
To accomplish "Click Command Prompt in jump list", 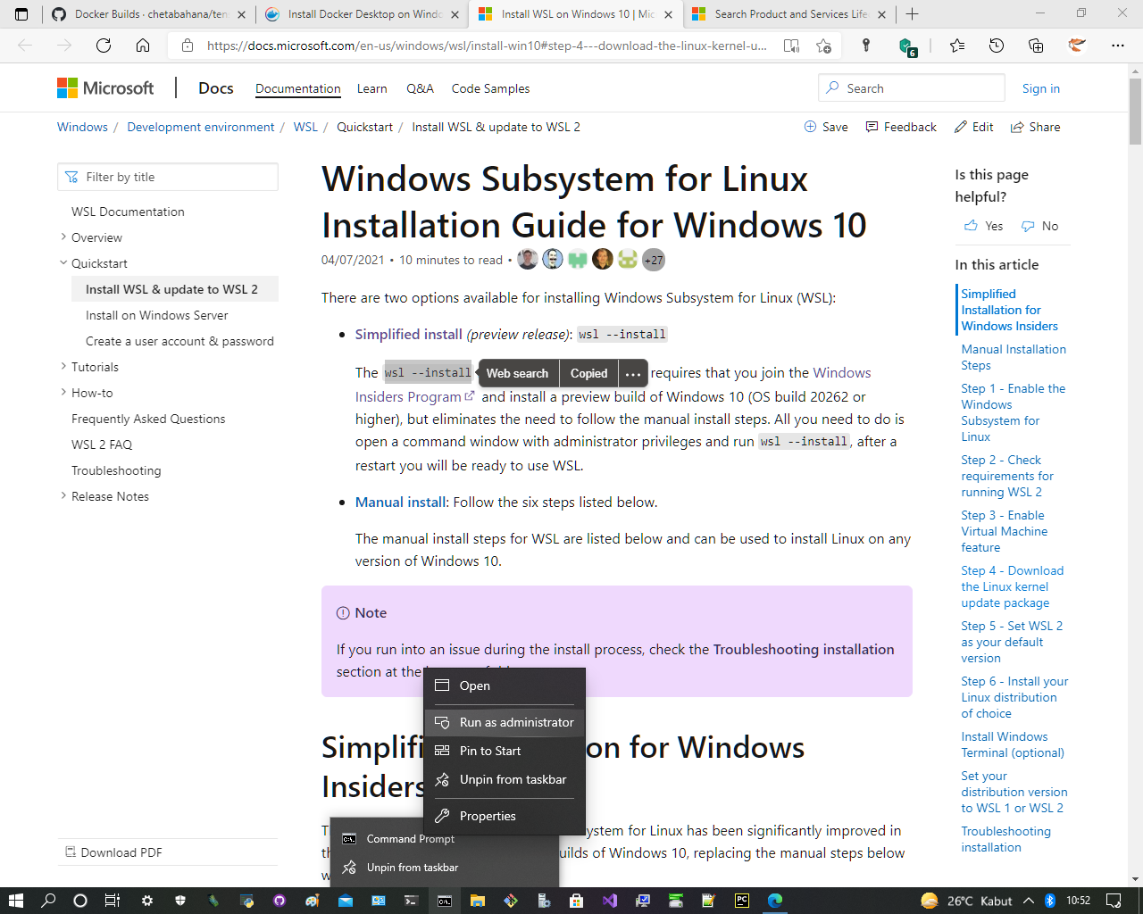I will (410, 839).
